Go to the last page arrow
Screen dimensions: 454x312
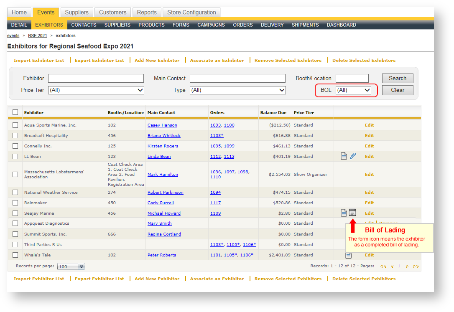416,266
